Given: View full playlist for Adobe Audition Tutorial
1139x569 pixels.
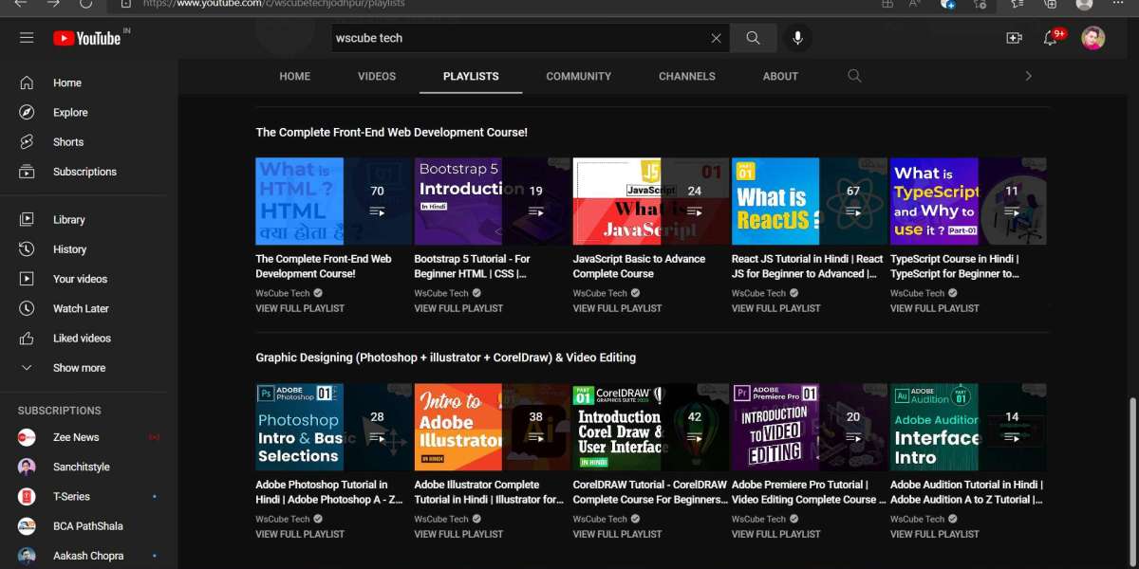Looking at the screenshot, I should (x=934, y=534).
